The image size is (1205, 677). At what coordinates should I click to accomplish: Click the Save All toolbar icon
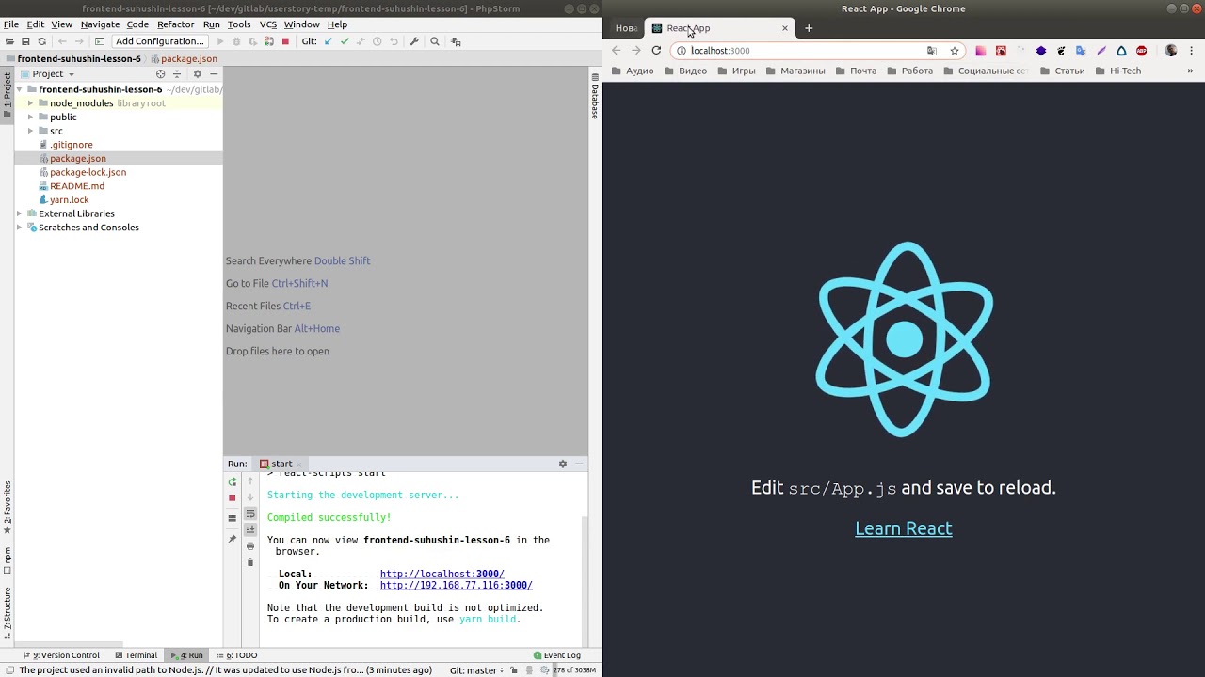pyautogui.click(x=25, y=41)
